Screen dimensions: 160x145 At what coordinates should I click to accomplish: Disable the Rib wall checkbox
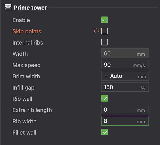(105, 98)
